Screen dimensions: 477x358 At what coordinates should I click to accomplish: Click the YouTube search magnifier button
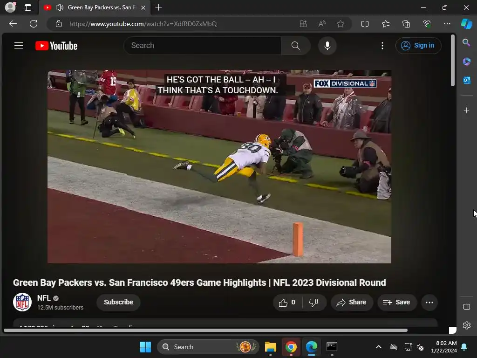click(296, 46)
